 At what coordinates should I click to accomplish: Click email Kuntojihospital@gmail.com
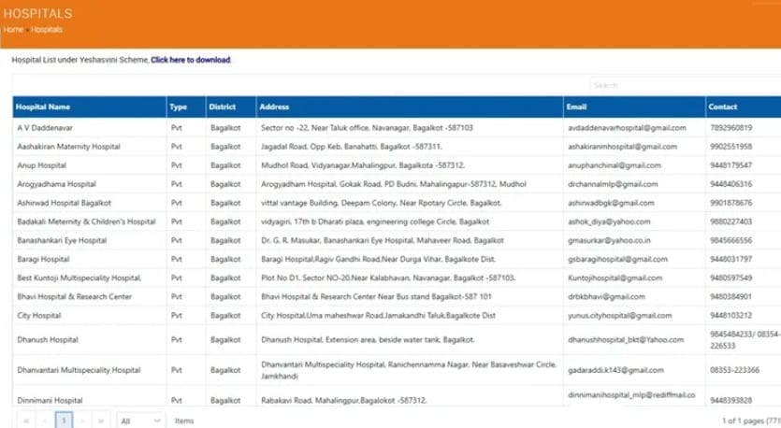pos(615,278)
